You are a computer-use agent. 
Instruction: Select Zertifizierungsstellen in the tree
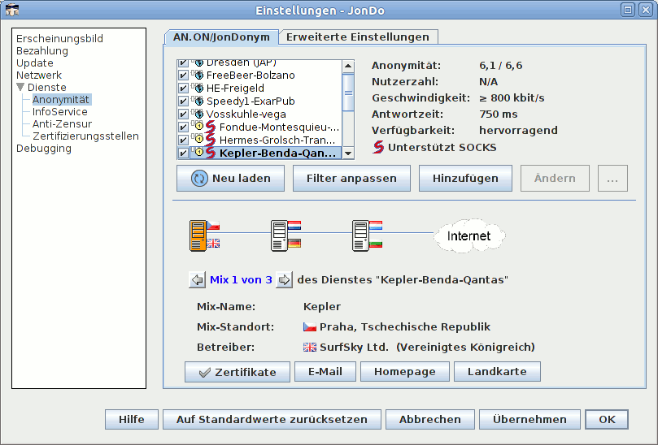(x=85, y=136)
